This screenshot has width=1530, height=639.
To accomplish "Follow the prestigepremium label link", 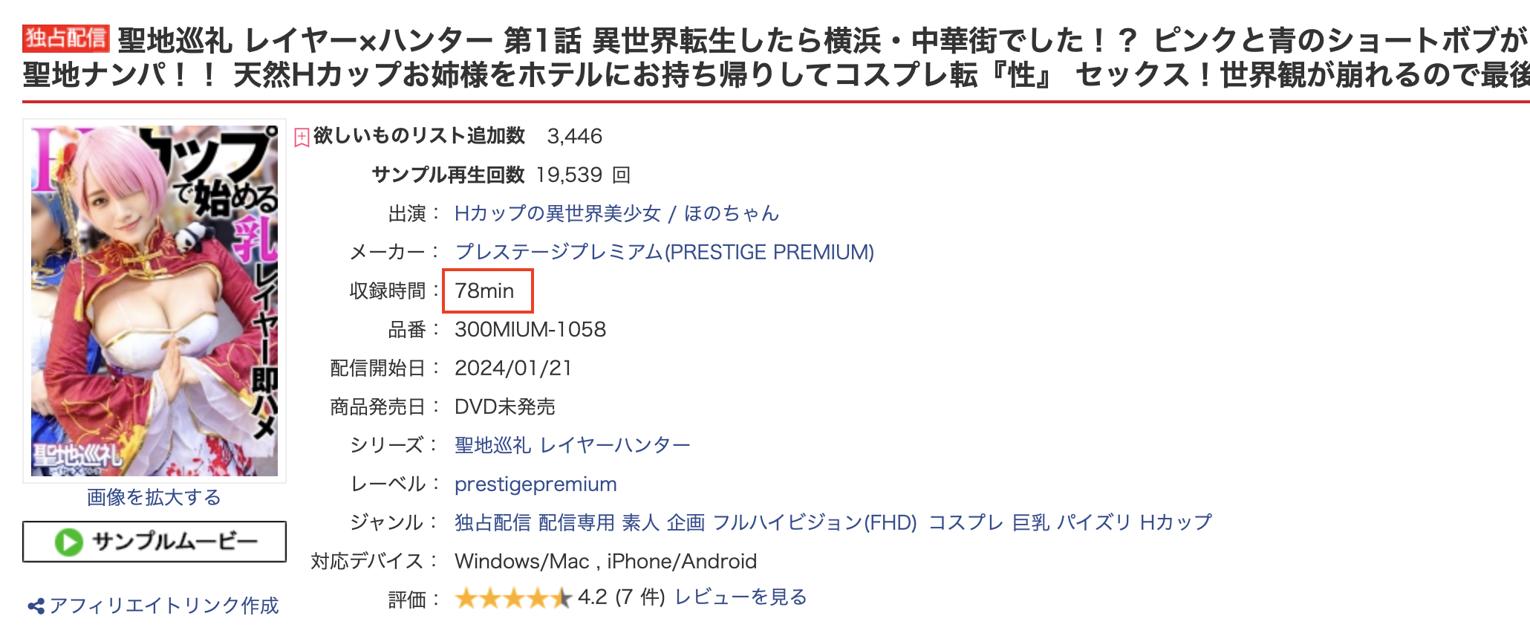I will pos(535,484).
